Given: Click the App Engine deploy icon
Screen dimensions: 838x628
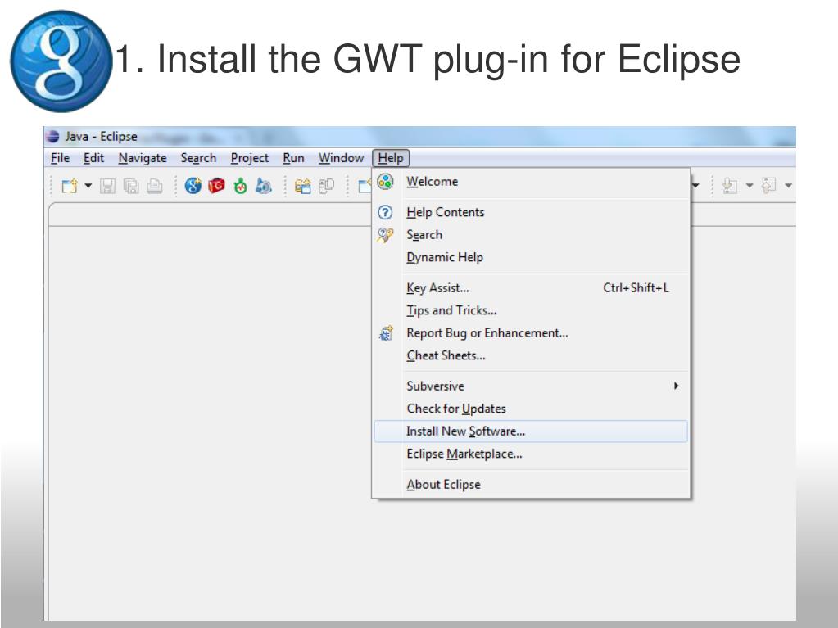Looking at the screenshot, I should (x=263, y=187).
